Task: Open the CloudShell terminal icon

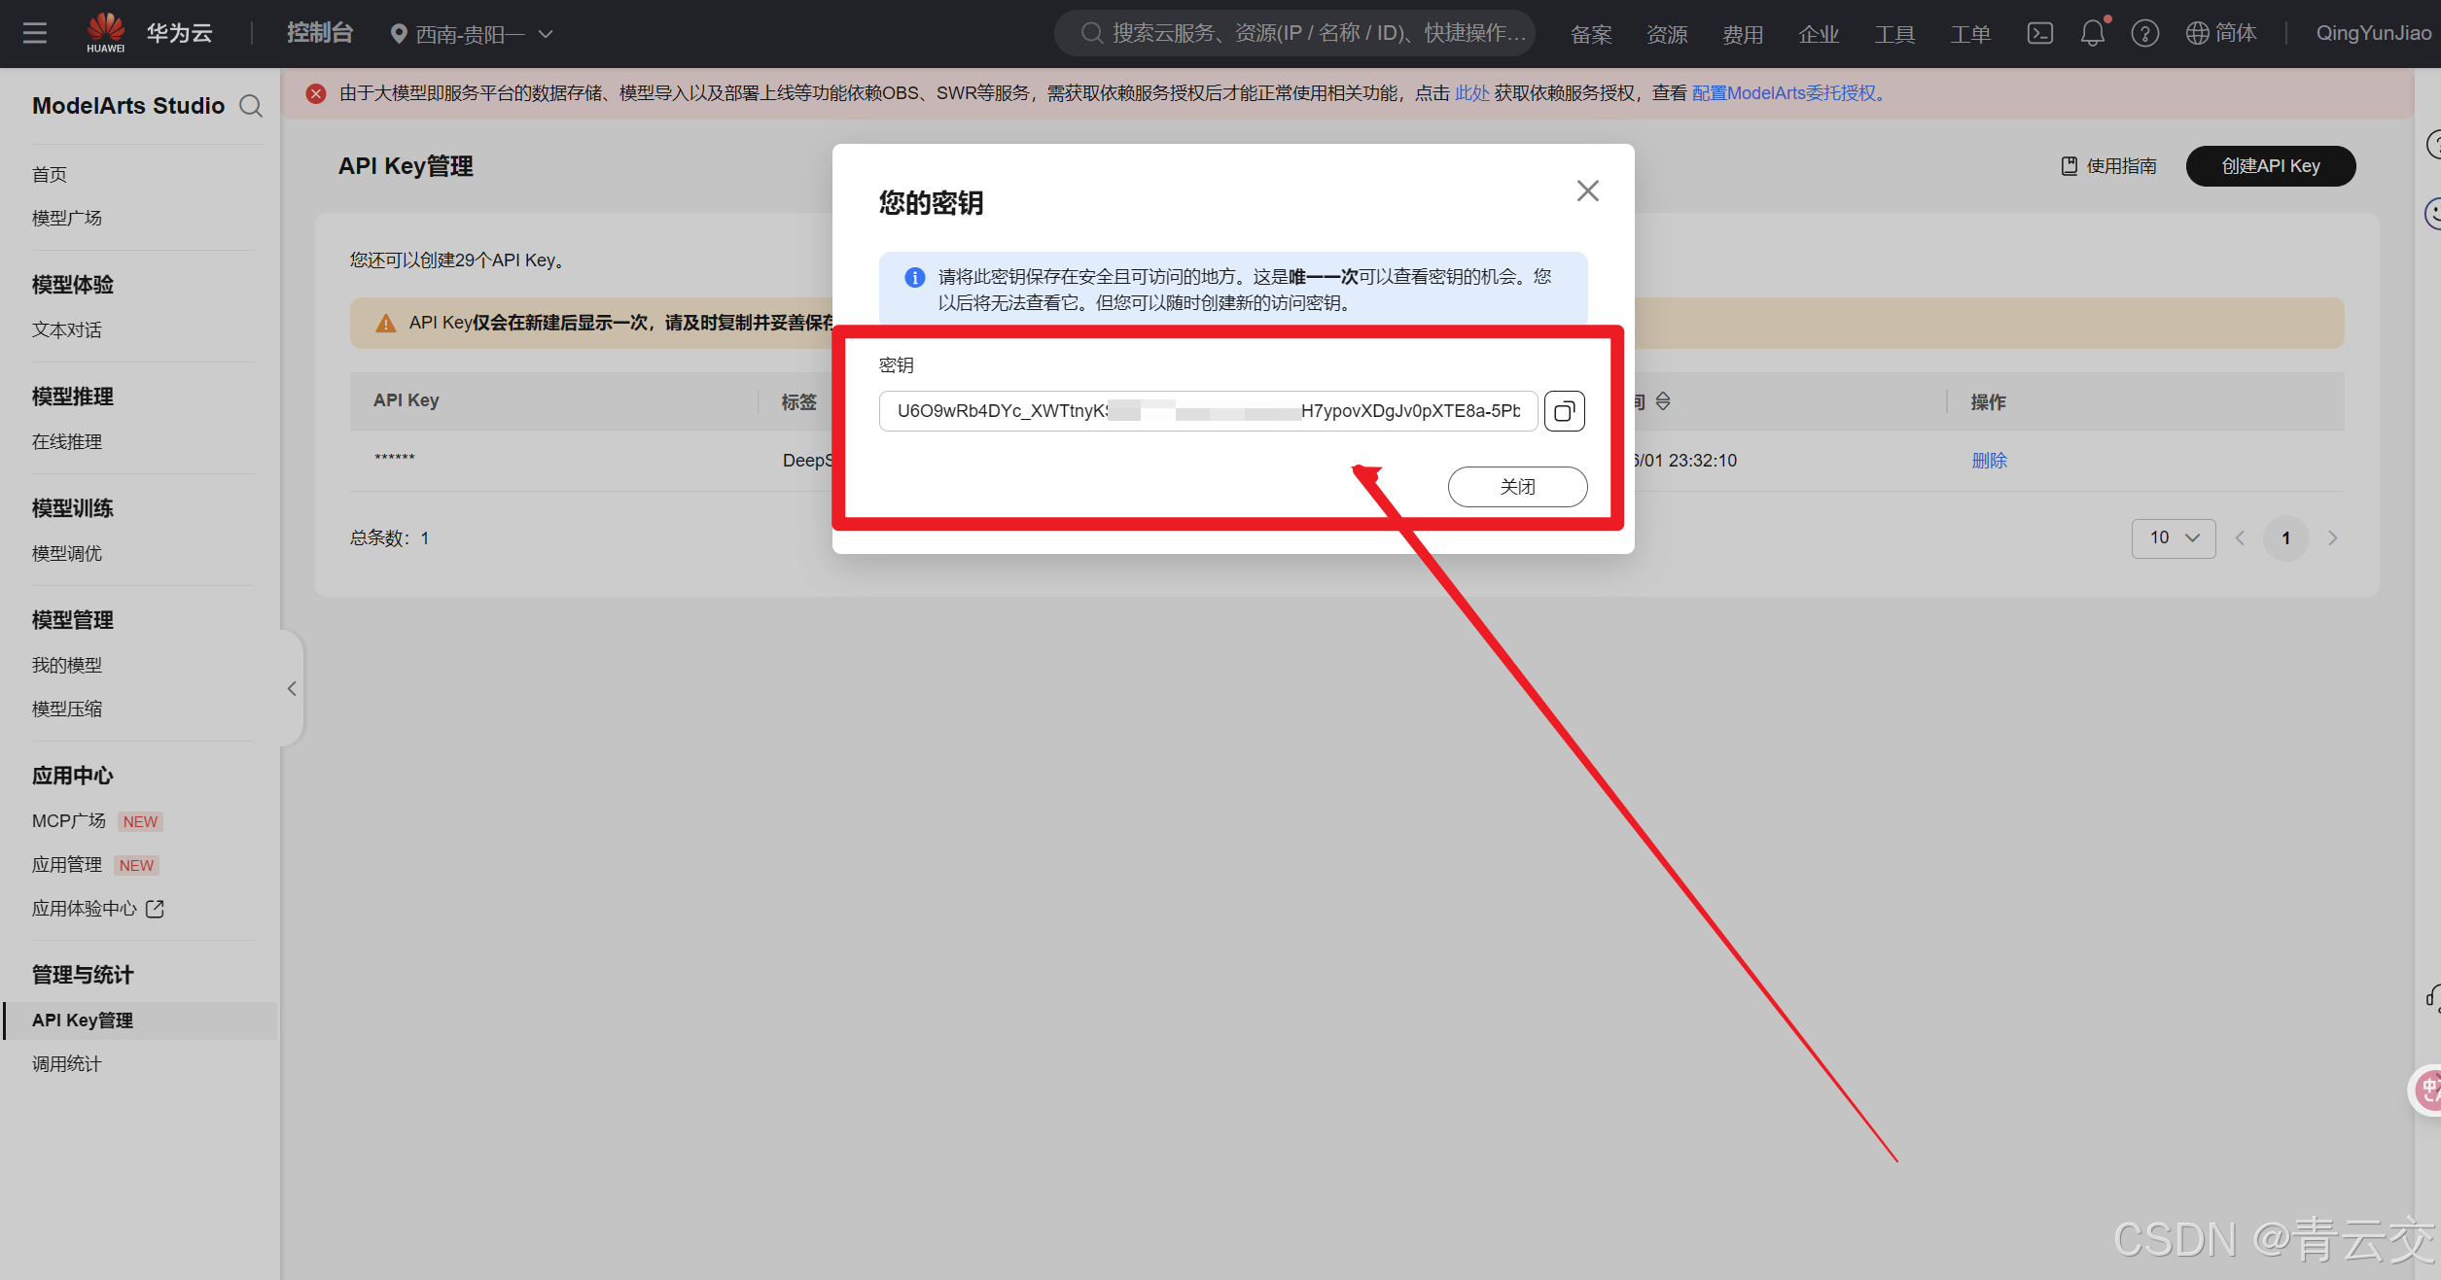Action: pos(2039,33)
